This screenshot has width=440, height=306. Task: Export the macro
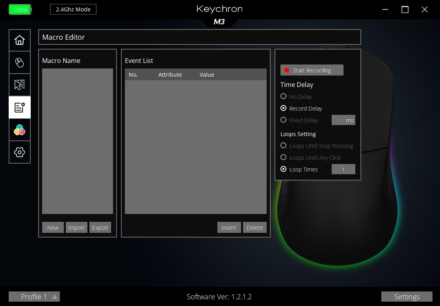point(100,228)
